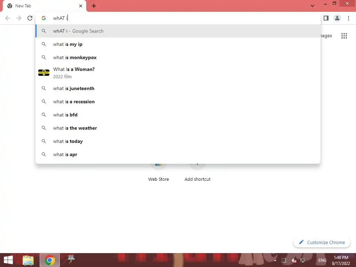Click search icon beside 'what is apr'
This screenshot has height=267, width=356.
tap(43, 154)
